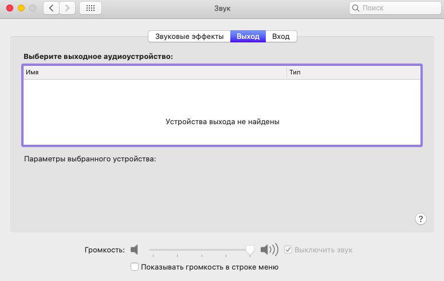Switch to the «Звуковые эффекты» tab
Screen dimensions: 444x281
[189, 36]
